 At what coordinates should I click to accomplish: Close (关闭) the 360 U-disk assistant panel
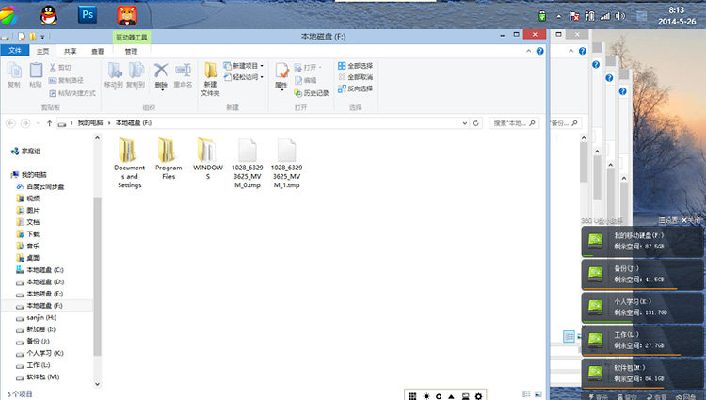690,220
